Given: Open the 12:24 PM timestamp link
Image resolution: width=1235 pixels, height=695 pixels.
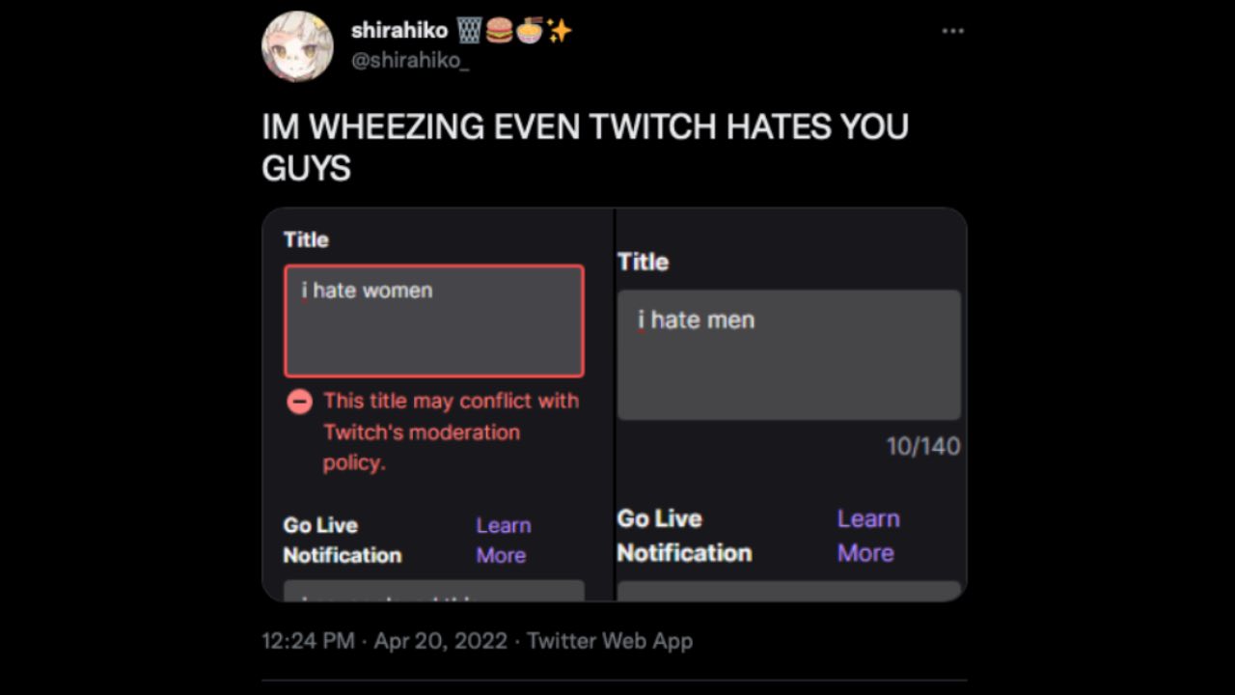Looking at the screenshot, I should pyautogui.click(x=308, y=640).
